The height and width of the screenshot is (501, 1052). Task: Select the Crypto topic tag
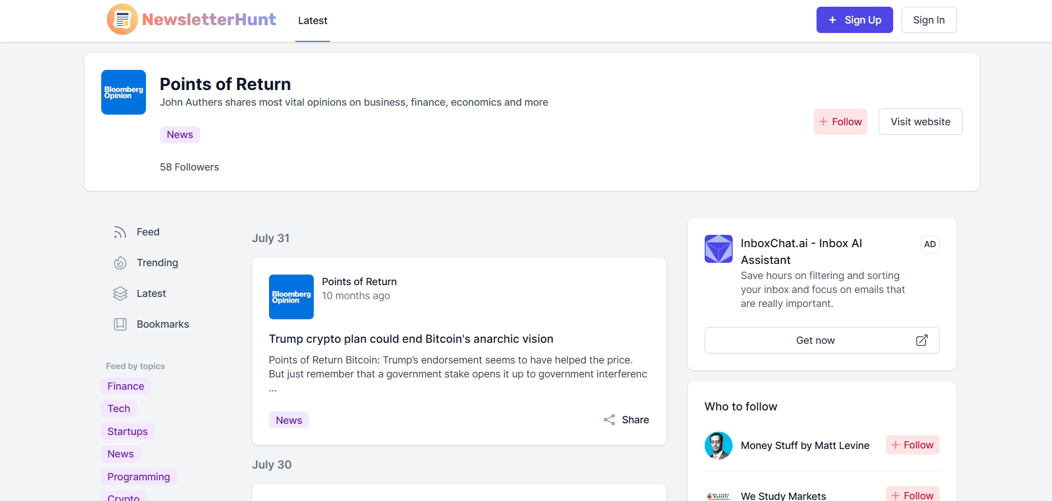click(x=124, y=497)
